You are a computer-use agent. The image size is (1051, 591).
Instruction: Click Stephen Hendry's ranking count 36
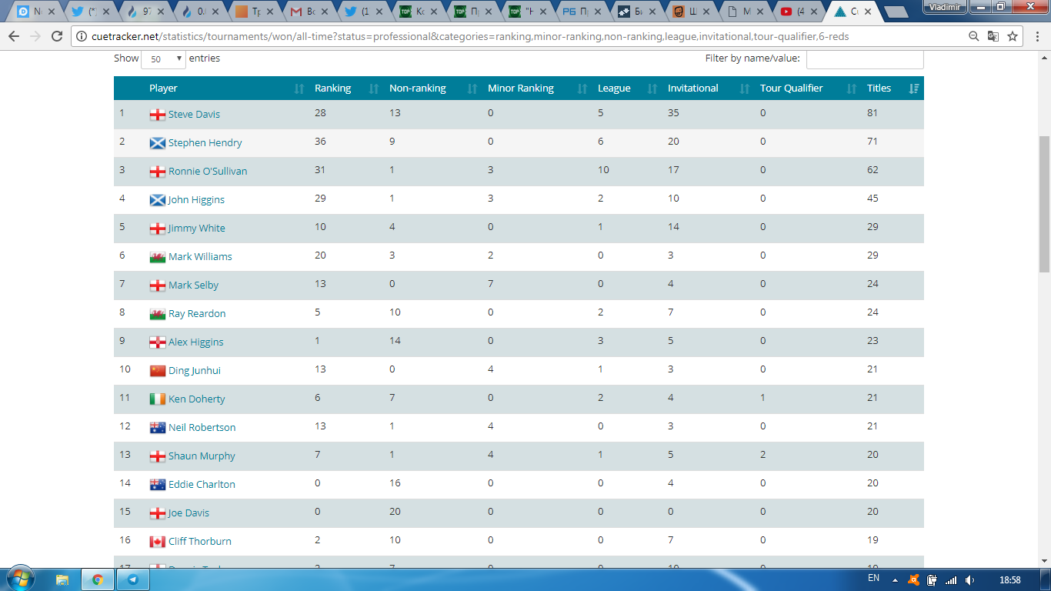coord(320,141)
